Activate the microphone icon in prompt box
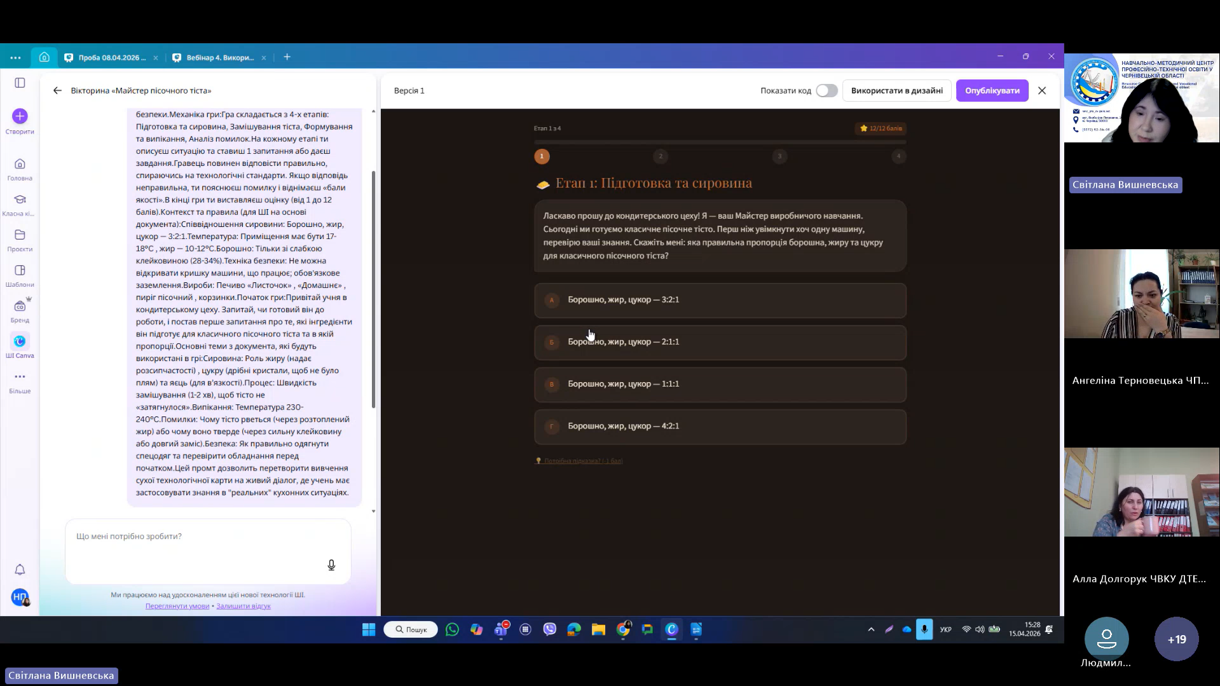 [x=331, y=565]
